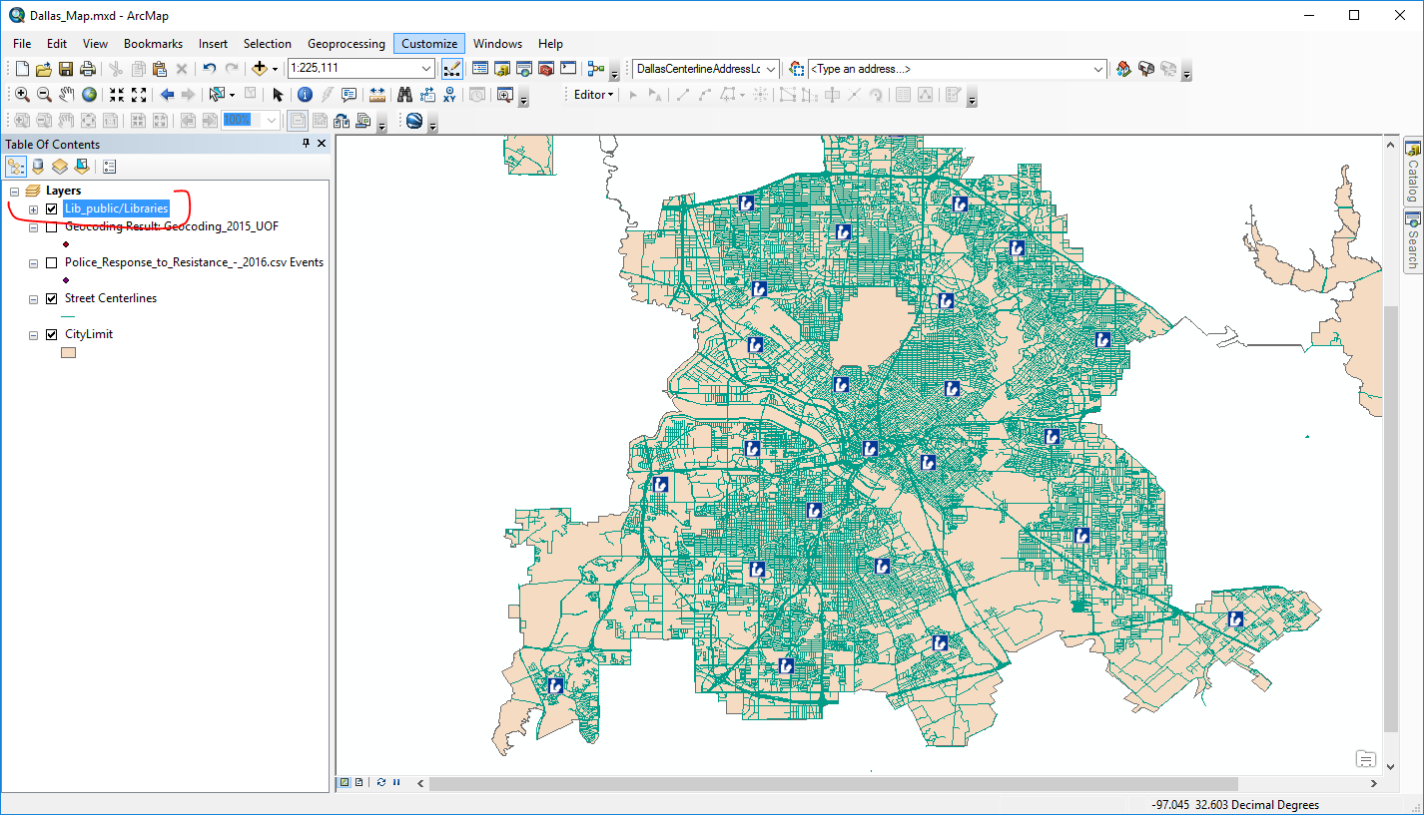This screenshot has width=1424, height=815.
Task: Select the Measure ruler tool
Action: coord(377,95)
